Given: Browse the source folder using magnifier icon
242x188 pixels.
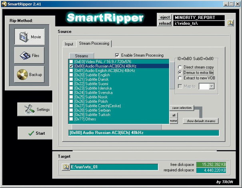Looking at the screenshot, I should point(230,23).
